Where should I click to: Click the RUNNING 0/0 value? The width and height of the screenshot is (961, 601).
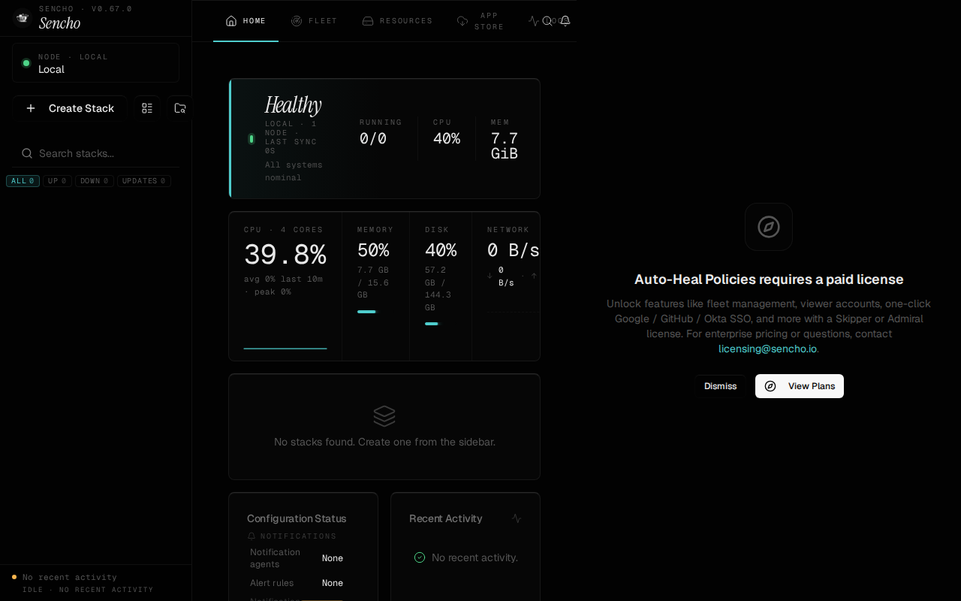tap(373, 138)
